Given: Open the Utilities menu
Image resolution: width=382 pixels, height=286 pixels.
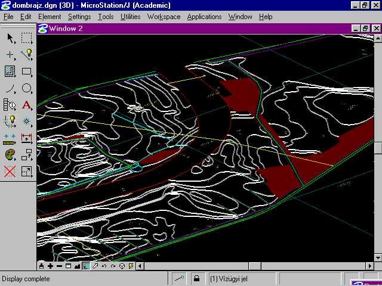Looking at the screenshot, I should click(130, 17).
